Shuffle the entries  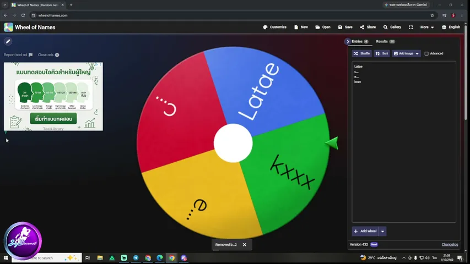362,53
